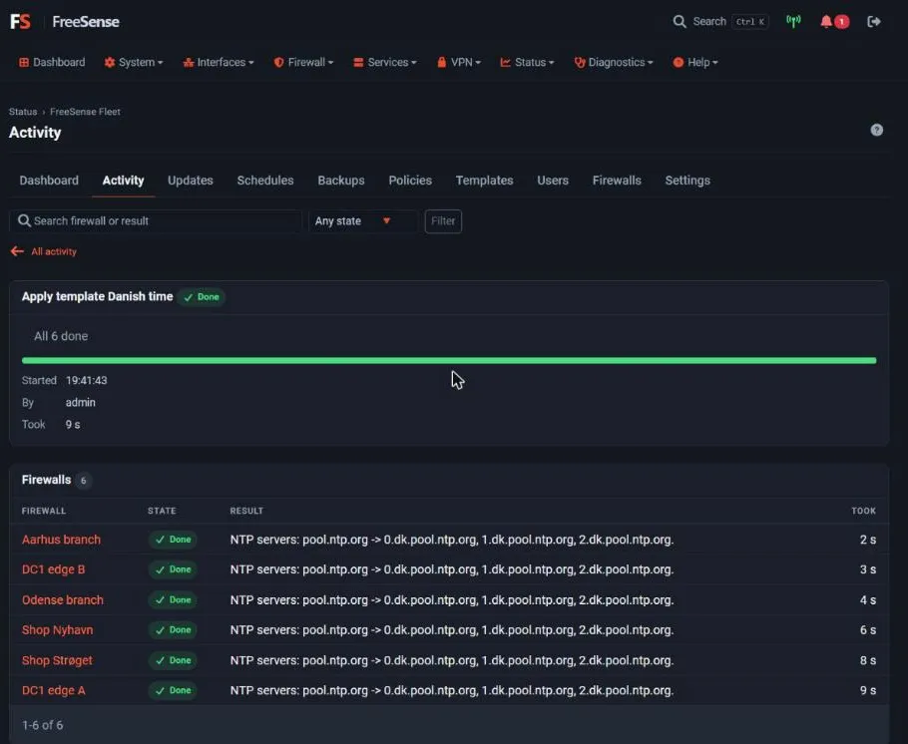This screenshot has height=744, width=908.
Task: Open the Odense branch firewall link
Action: pyautogui.click(x=63, y=599)
